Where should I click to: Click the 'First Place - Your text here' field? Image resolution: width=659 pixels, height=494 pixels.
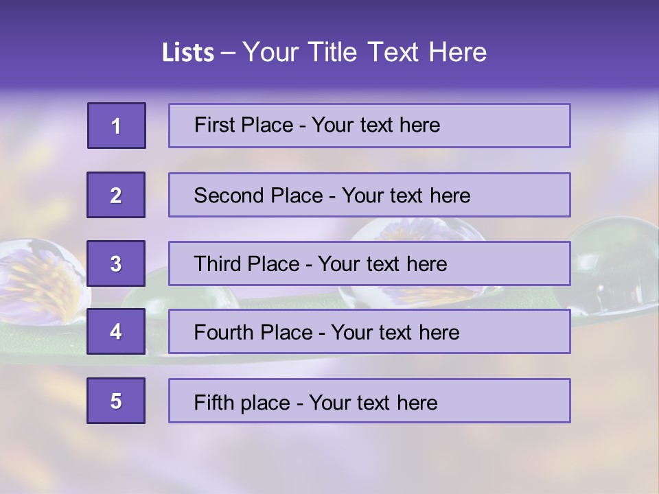369,126
